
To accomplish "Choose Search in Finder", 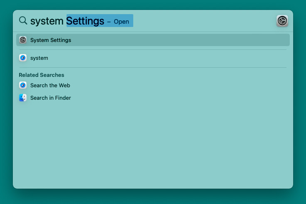I will 153,98.
